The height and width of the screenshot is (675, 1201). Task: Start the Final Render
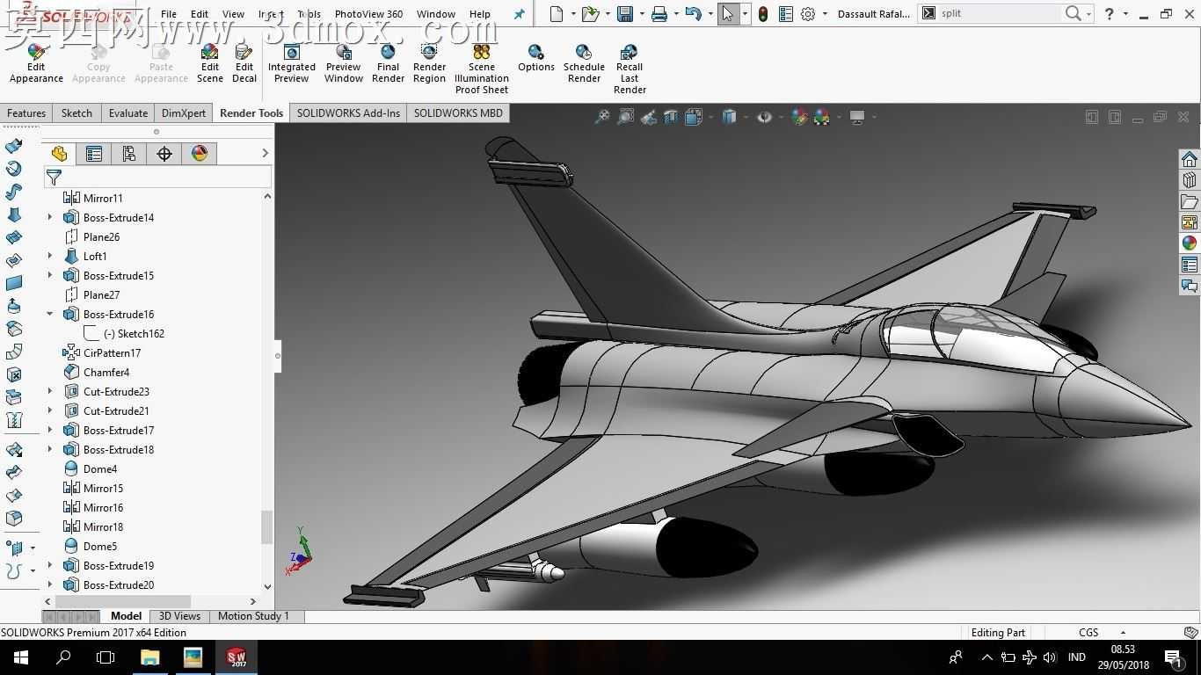(388, 64)
